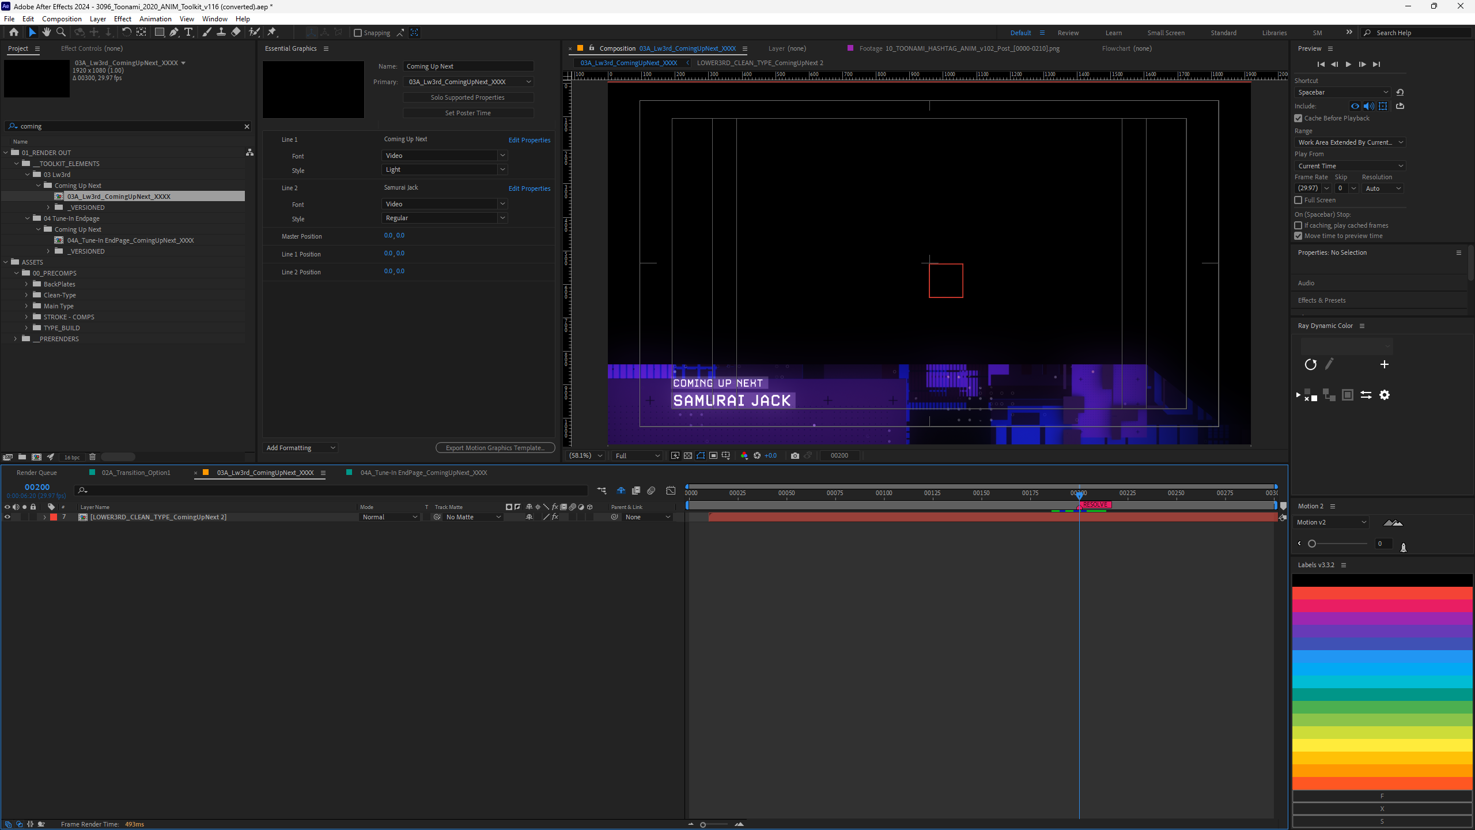
Task: Toggle transparency grid in viewer
Action: pyautogui.click(x=688, y=455)
